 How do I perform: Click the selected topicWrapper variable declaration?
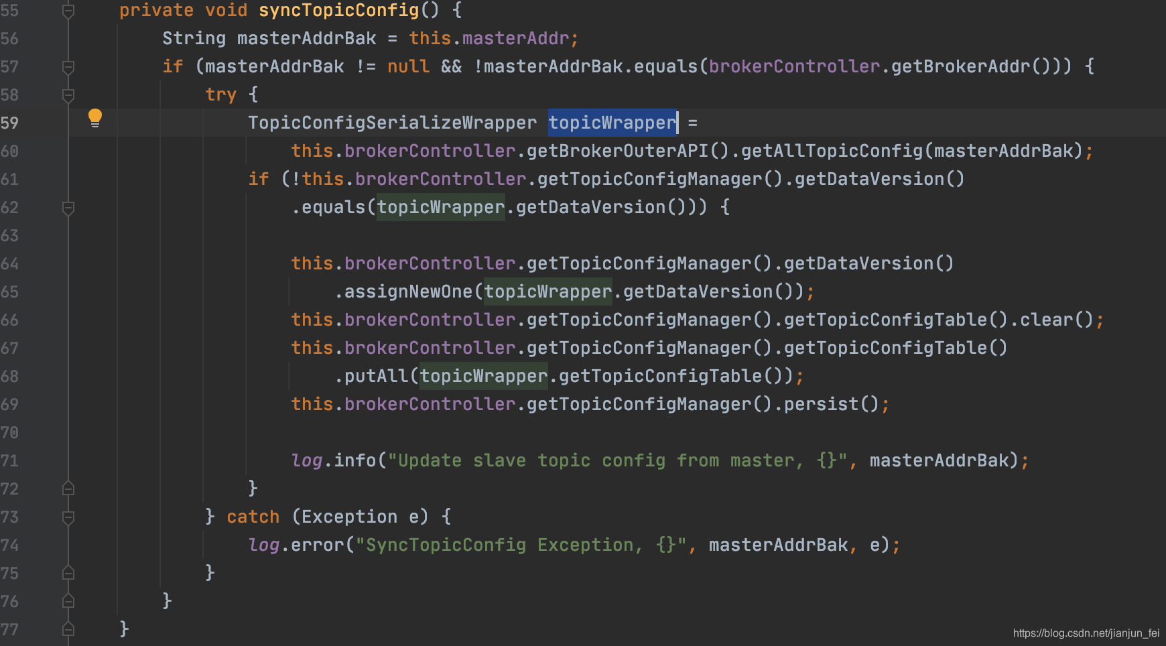pyautogui.click(x=612, y=123)
